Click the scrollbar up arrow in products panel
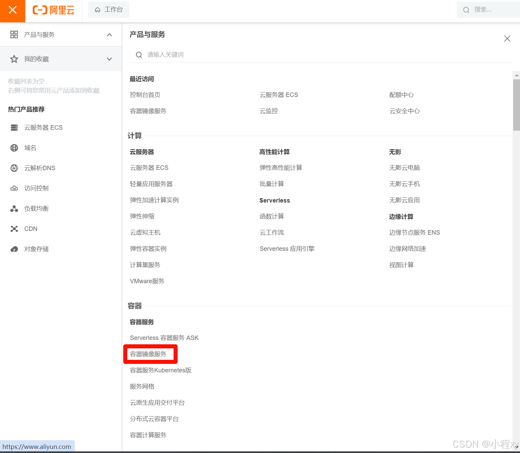This screenshot has height=453, width=520. (x=516, y=75)
